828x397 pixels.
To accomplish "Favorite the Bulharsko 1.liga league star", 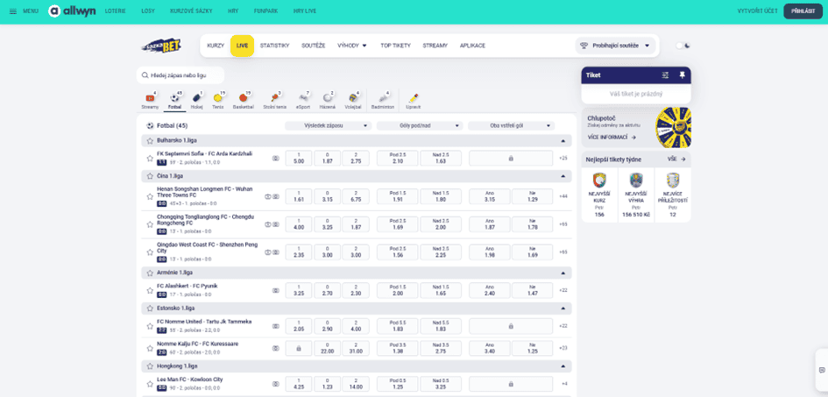I will [x=150, y=140].
